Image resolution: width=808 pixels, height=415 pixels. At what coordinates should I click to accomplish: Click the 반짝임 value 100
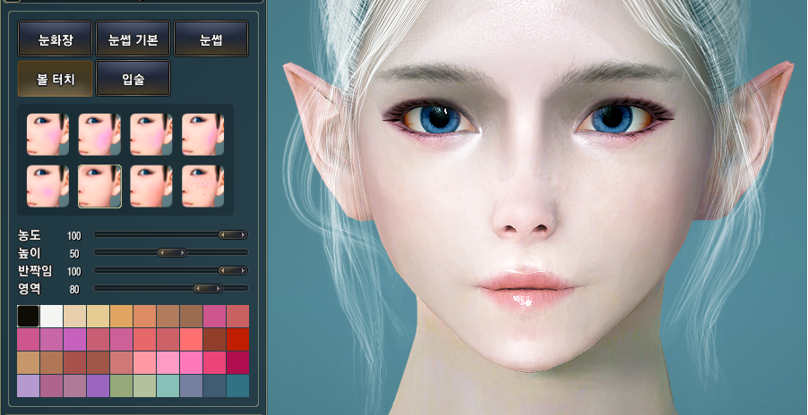click(74, 272)
